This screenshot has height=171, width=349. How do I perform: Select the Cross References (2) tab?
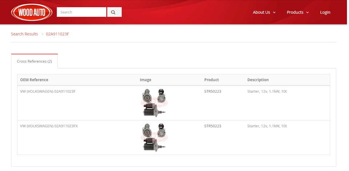(x=35, y=61)
